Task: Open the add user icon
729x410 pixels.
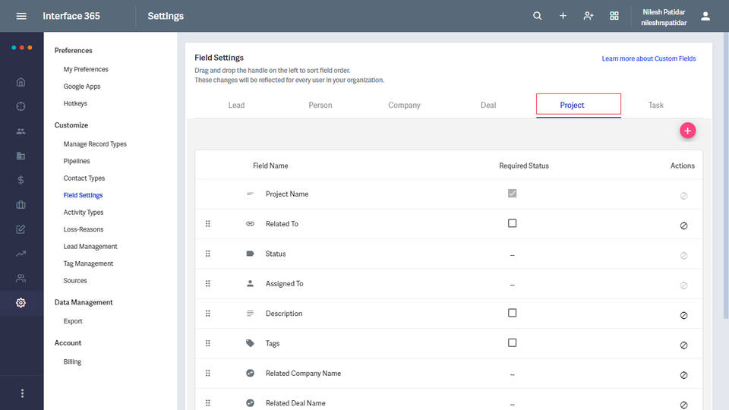Action: point(589,16)
